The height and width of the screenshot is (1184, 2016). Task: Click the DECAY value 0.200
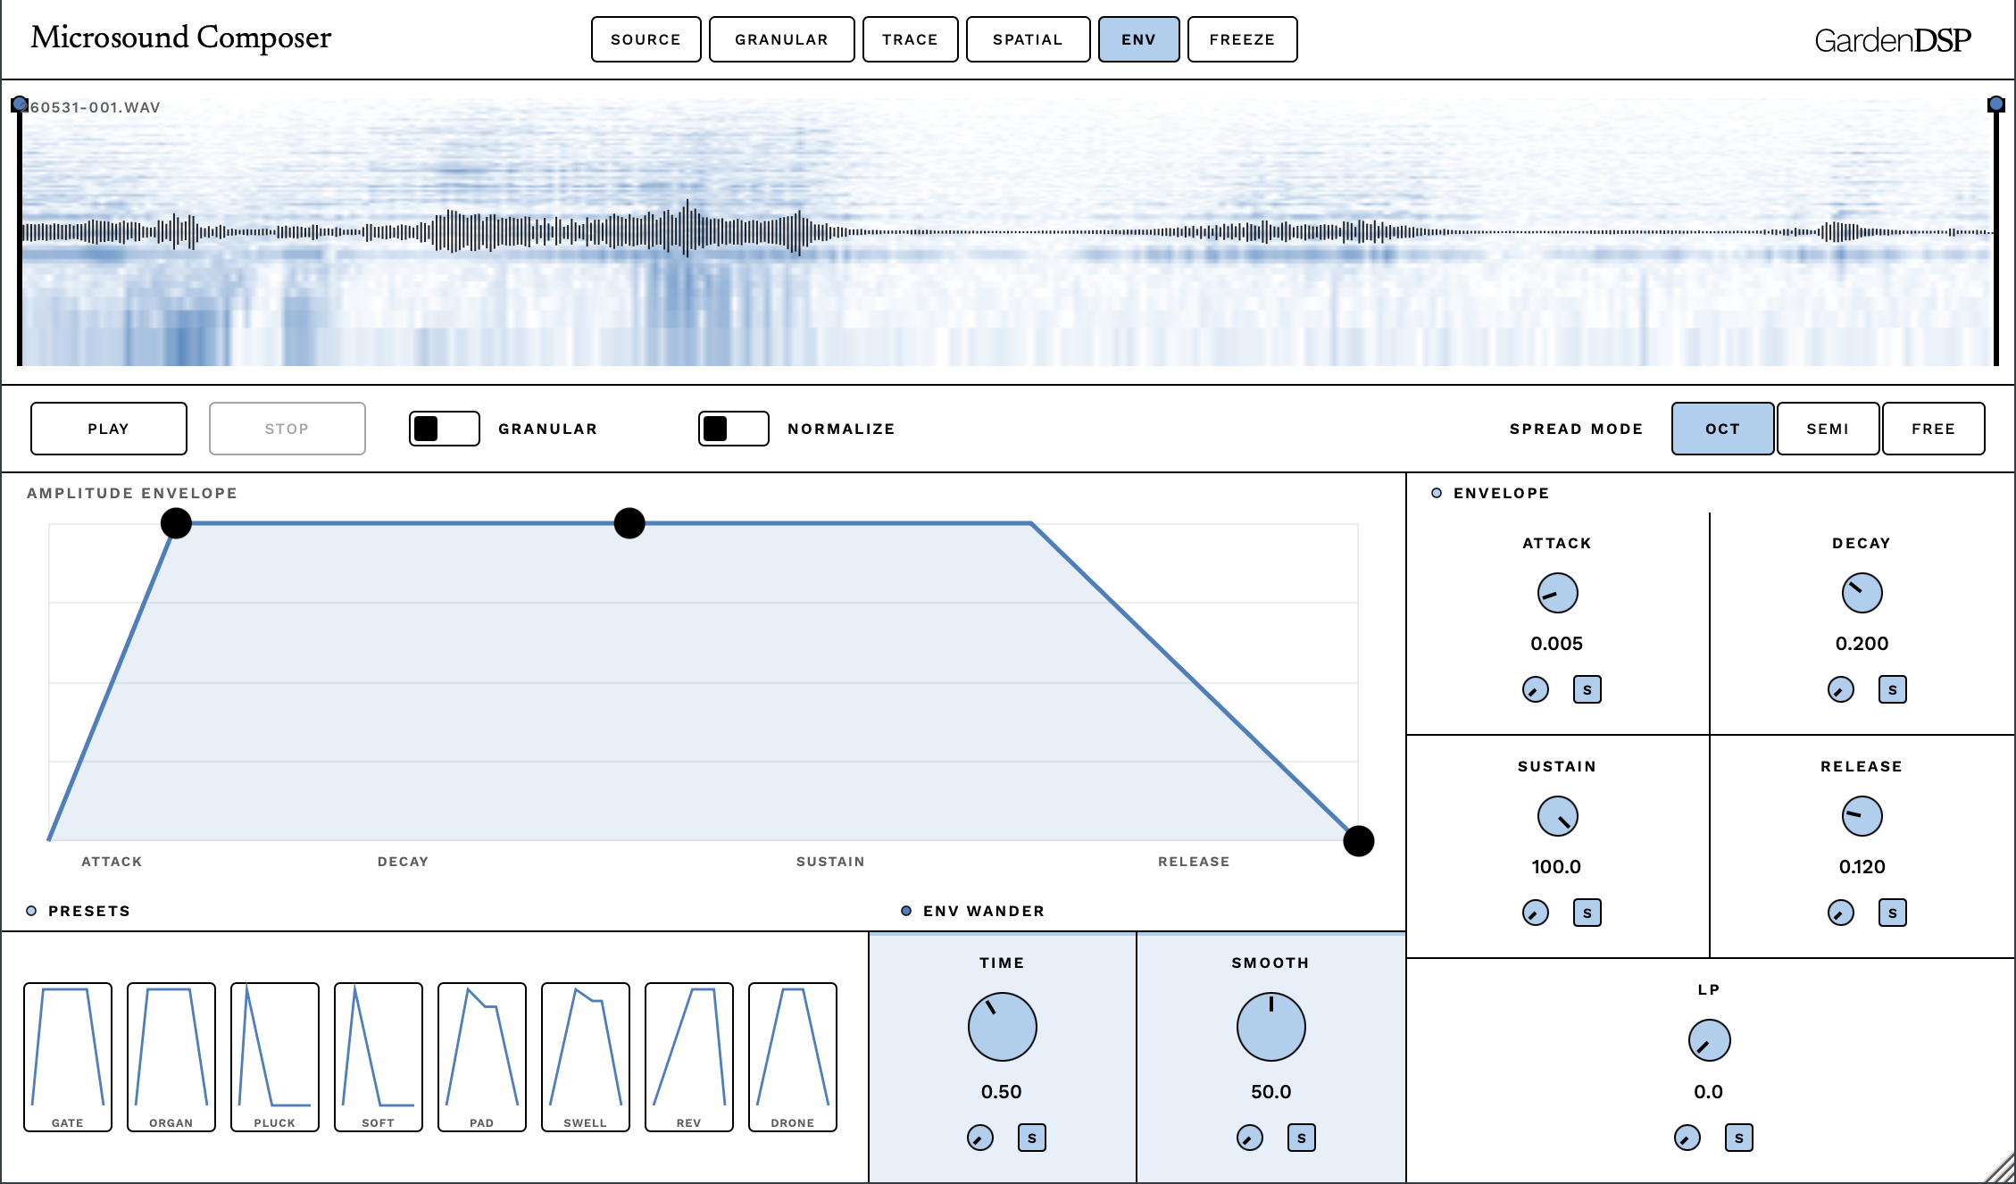tap(1862, 644)
